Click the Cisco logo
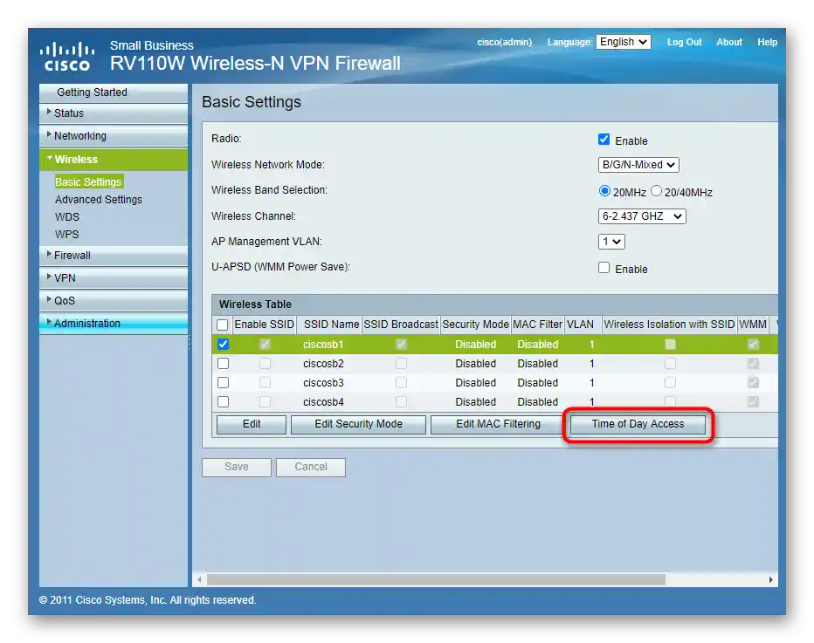The image size is (814, 643). 67,56
